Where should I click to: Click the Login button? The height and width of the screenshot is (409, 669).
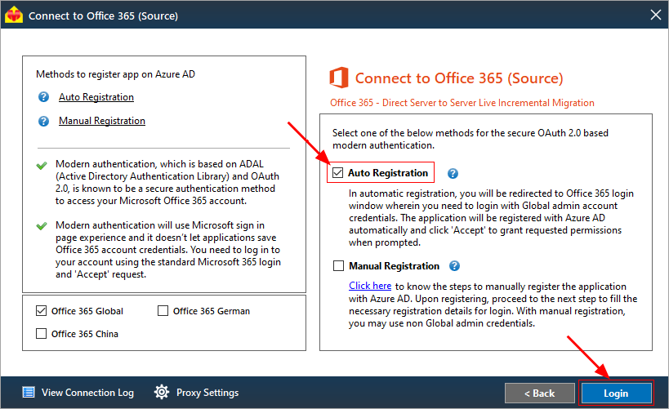point(616,393)
